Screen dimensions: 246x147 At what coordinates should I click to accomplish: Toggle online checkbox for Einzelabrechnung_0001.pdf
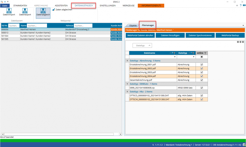202,65
